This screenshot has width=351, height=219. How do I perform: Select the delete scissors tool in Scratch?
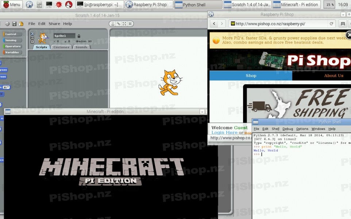[x=119, y=24]
